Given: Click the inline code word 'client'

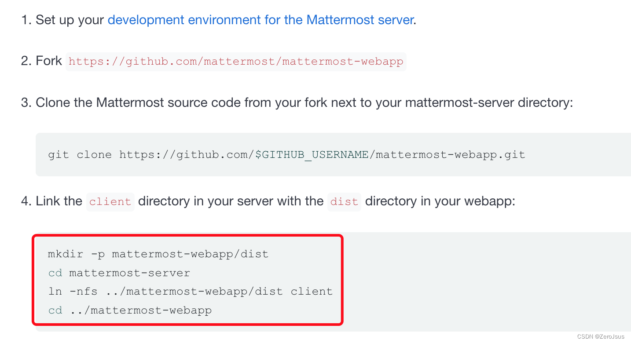Looking at the screenshot, I should (110, 202).
